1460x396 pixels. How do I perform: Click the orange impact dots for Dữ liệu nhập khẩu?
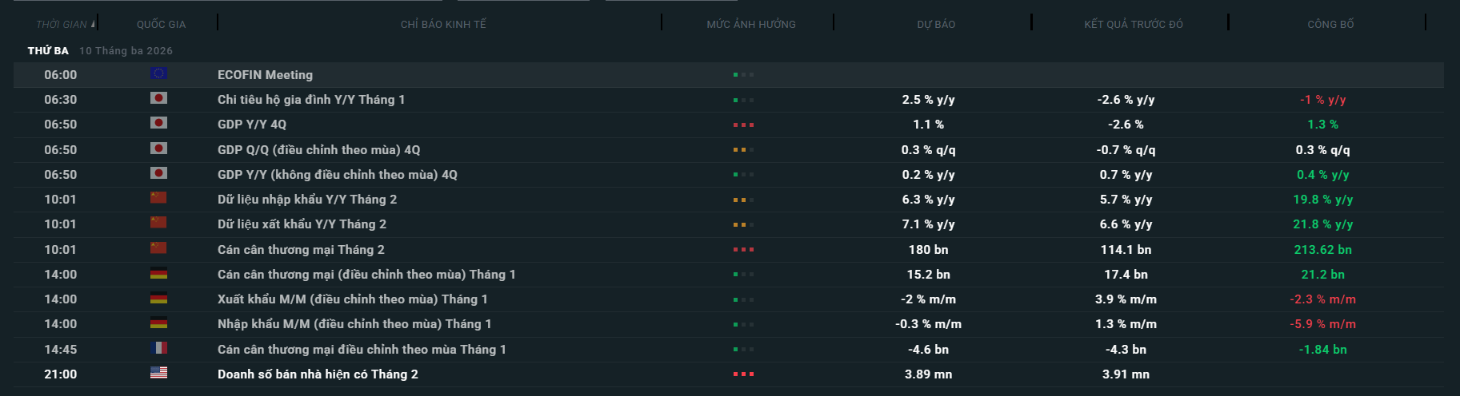743,200
